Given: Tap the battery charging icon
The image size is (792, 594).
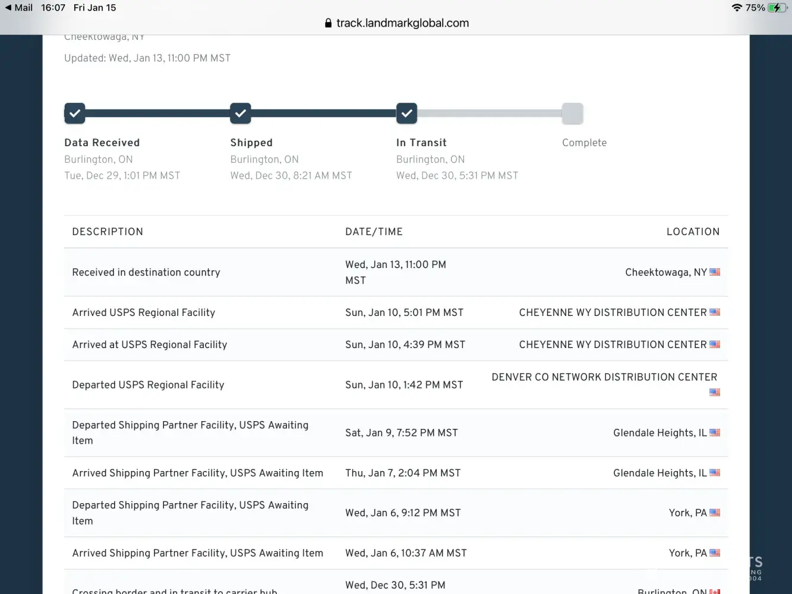Looking at the screenshot, I should [777, 8].
